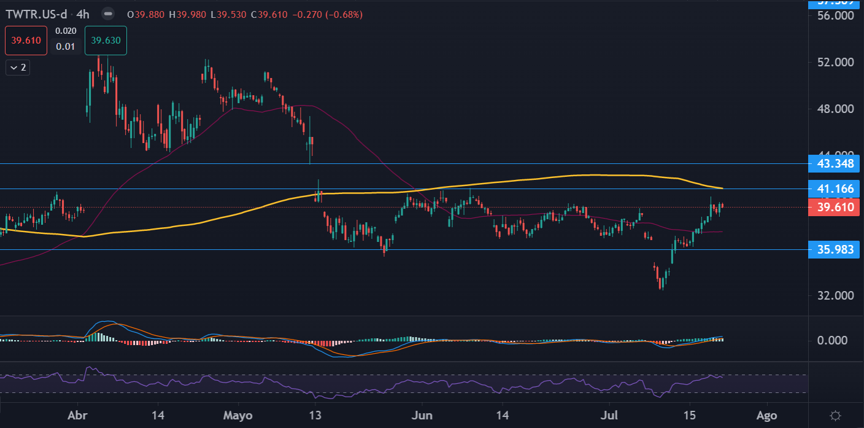864x428 pixels.
Task: Change the 4h chart interval
Action: pos(82,14)
